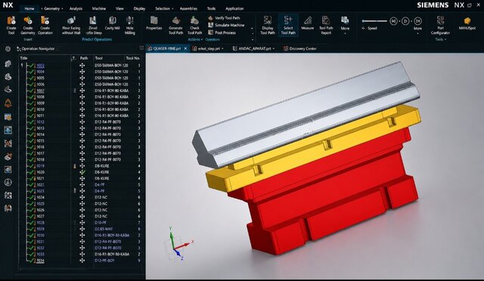Step forward in tool path animation
484x281 pixels.
[417, 21]
